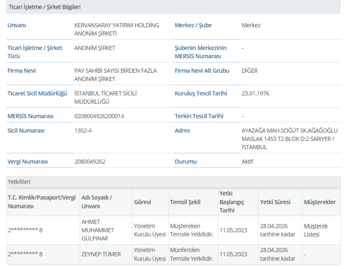This screenshot has width=352, height=269.
Task: Select the Vergi Numarası value 2080049262
Action: coord(90,161)
